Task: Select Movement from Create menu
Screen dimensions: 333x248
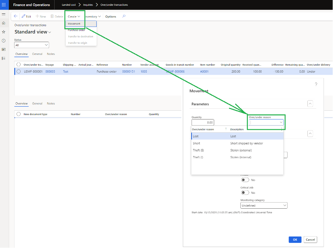Action: point(74,24)
